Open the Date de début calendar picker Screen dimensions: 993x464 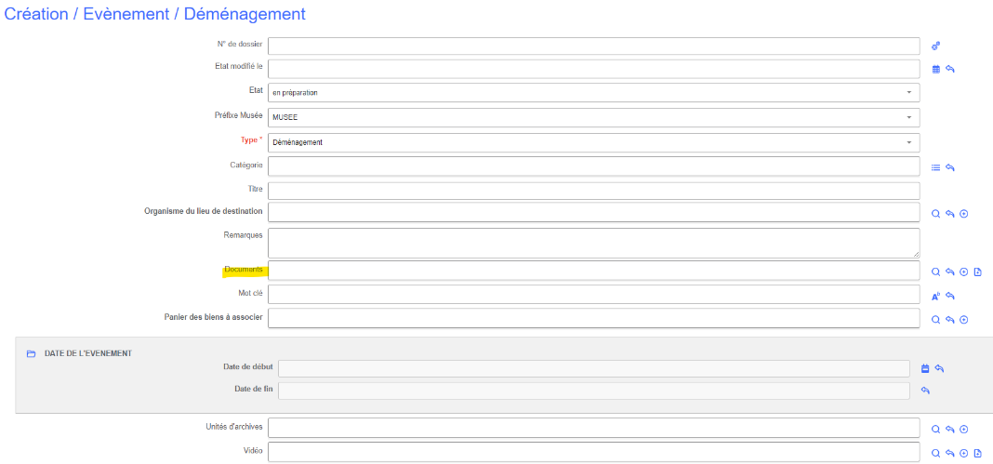click(x=925, y=368)
